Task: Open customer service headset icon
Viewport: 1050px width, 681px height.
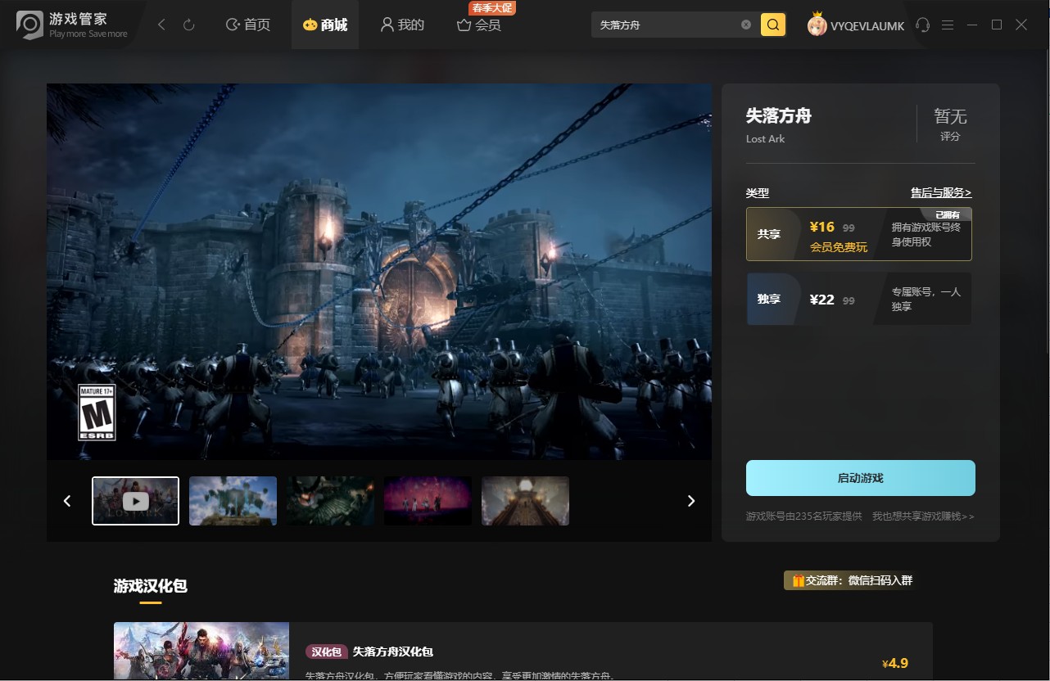Action: tap(923, 25)
